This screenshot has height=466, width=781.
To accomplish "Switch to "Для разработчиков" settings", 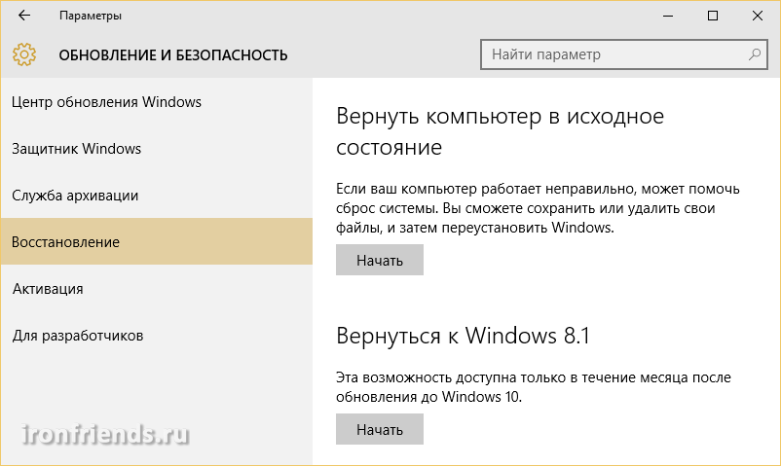I will [78, 336].
